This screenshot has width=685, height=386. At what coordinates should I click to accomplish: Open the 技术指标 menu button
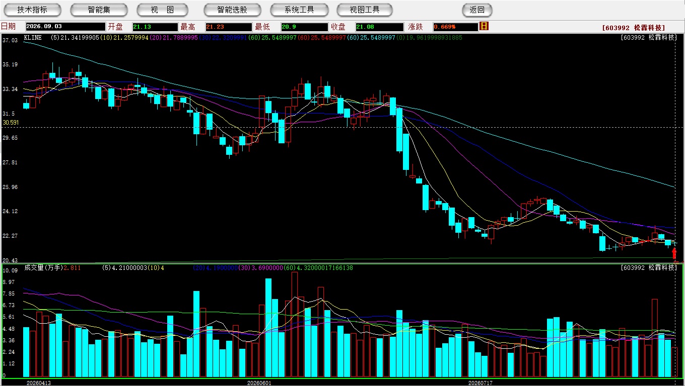click(x=32, y=10)
